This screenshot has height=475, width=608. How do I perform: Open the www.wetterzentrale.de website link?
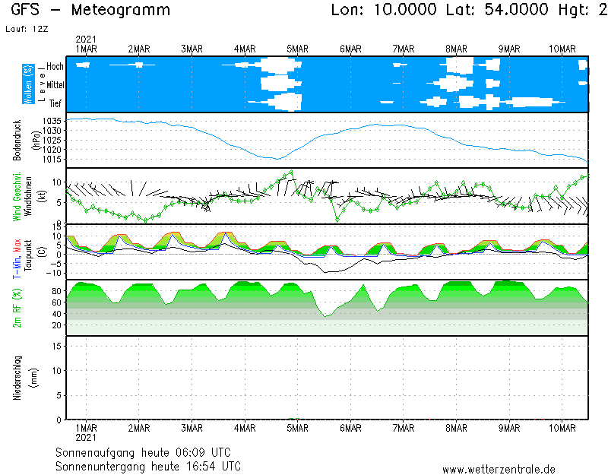coord(499,469)
